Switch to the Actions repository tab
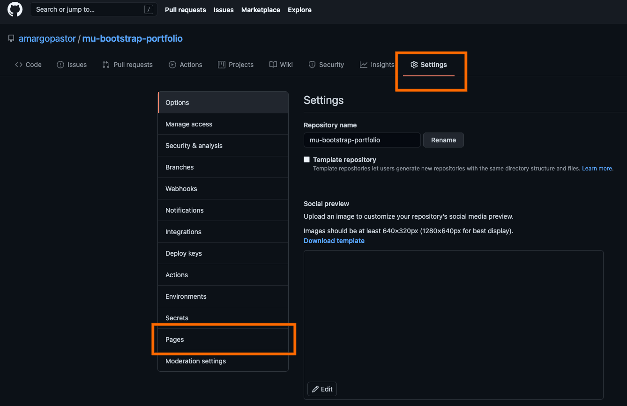This screenshot has height=406, width=627. pyautogui.click(x=186, y=65)
